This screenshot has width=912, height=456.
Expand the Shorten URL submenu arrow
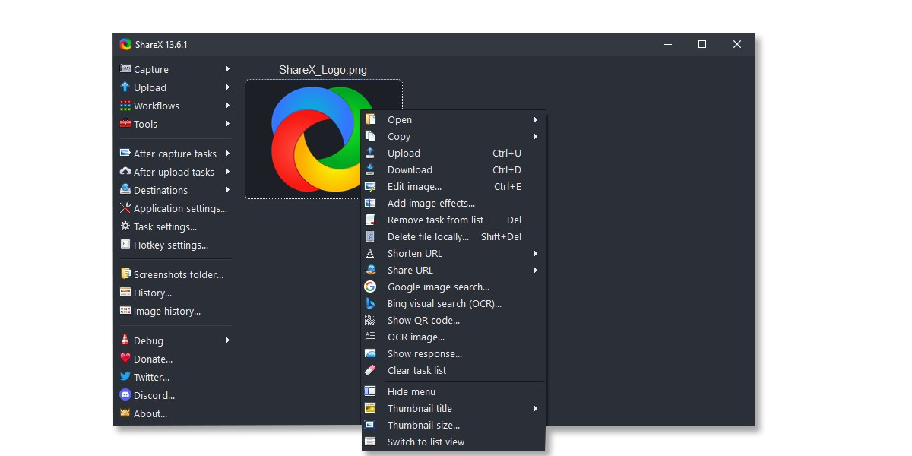[535, 254]
